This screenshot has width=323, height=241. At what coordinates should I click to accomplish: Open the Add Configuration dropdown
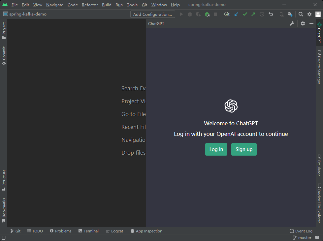point(153,14)
